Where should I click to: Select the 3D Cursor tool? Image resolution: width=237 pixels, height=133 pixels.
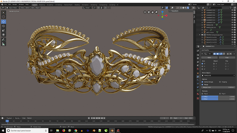(x=3, y=17)
